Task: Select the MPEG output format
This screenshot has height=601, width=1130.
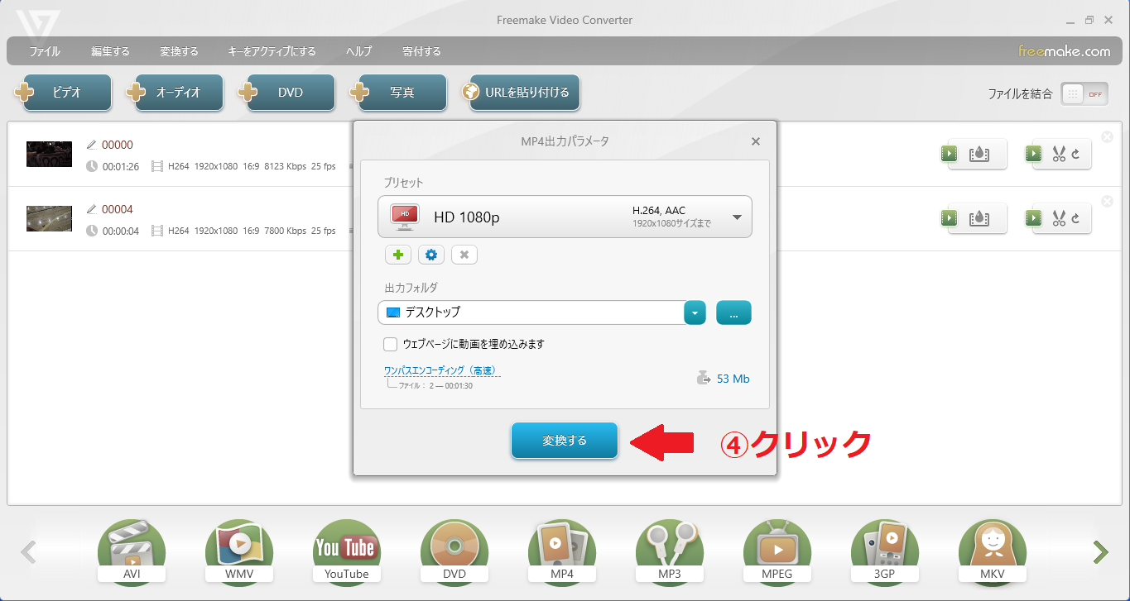Action: (777, 551)
